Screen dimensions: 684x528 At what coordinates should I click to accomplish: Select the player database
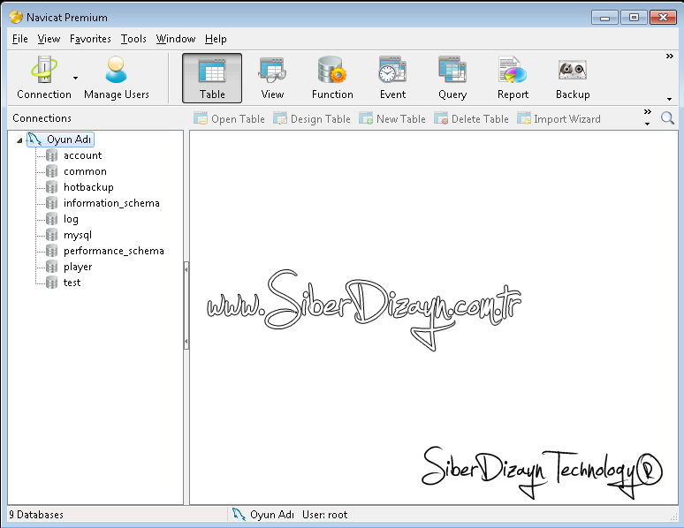pos(78,267)
